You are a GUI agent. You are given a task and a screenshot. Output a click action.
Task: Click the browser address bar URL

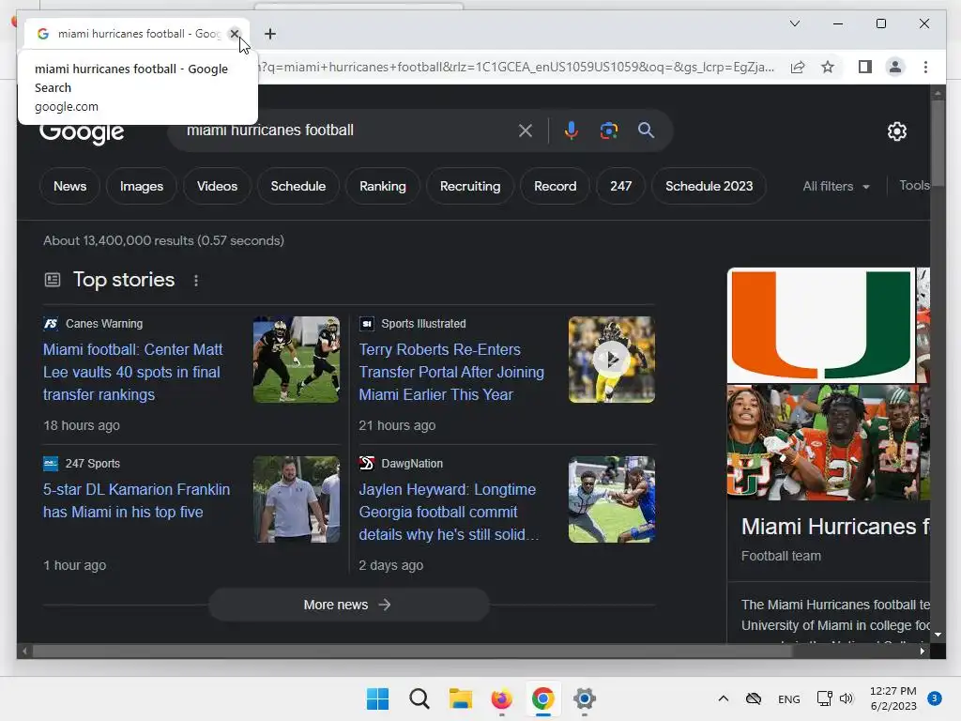[x=517, y=67]
